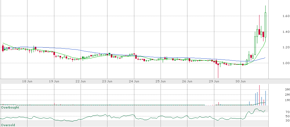The image size is (290, 127).
Task: Select the 1.40 price axis value
Action: tap(286, 32)
